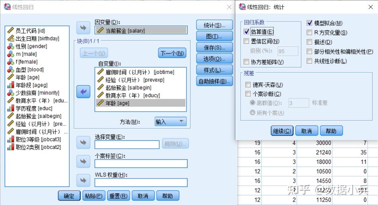Click the 级别(%) input field showing 95

287,51
